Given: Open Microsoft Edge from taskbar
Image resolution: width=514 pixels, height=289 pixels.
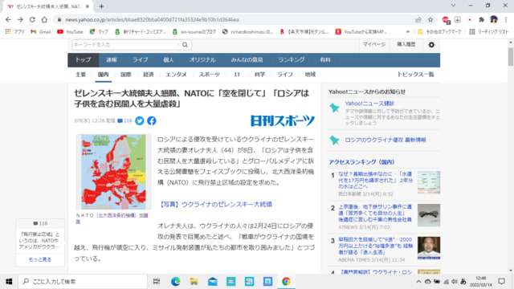Looking at the screenshot, I should click(175, 281).
